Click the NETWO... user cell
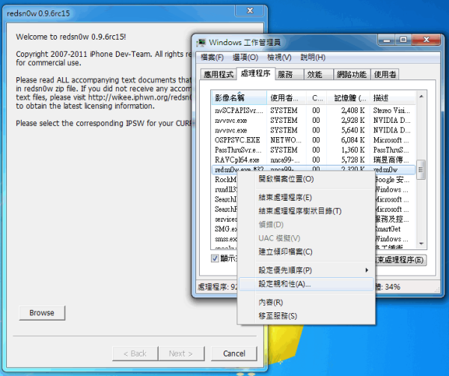The image size is (449, 376). (286, 140)
